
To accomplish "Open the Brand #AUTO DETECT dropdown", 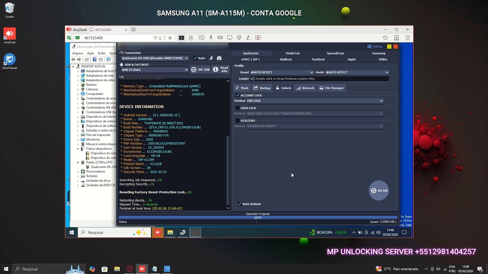I will (282, 72).
